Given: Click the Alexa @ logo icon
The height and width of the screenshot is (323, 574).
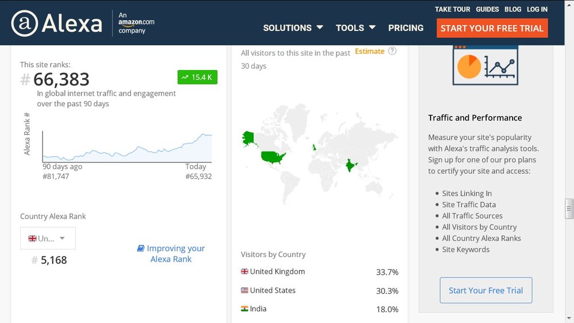Looking at the screenshot, I should (x=25, y=24).
